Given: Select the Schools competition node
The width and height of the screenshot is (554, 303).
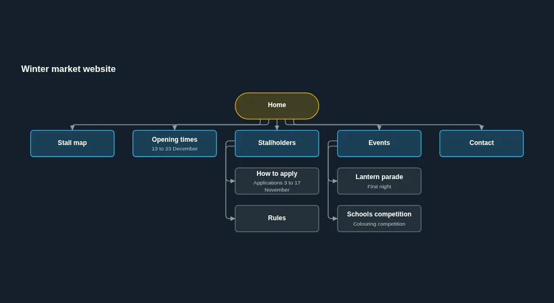Looking at the screenshot, I should 379,219.
